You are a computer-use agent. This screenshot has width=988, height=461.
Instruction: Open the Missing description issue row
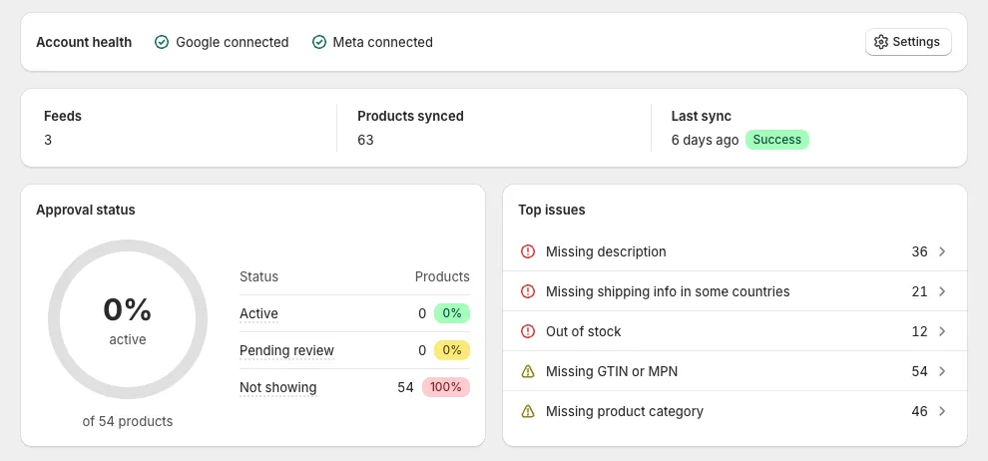[735, 251]
